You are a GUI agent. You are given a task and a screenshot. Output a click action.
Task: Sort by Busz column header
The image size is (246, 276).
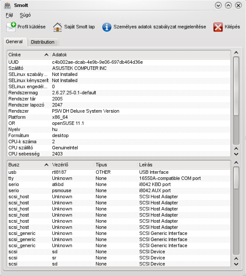pos(28,165)
